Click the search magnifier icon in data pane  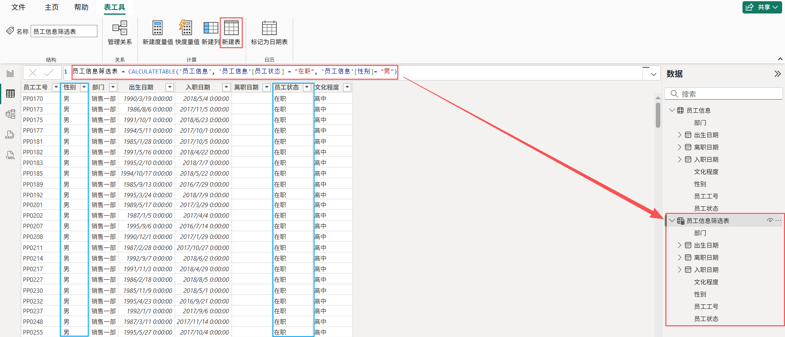[674, 94]
